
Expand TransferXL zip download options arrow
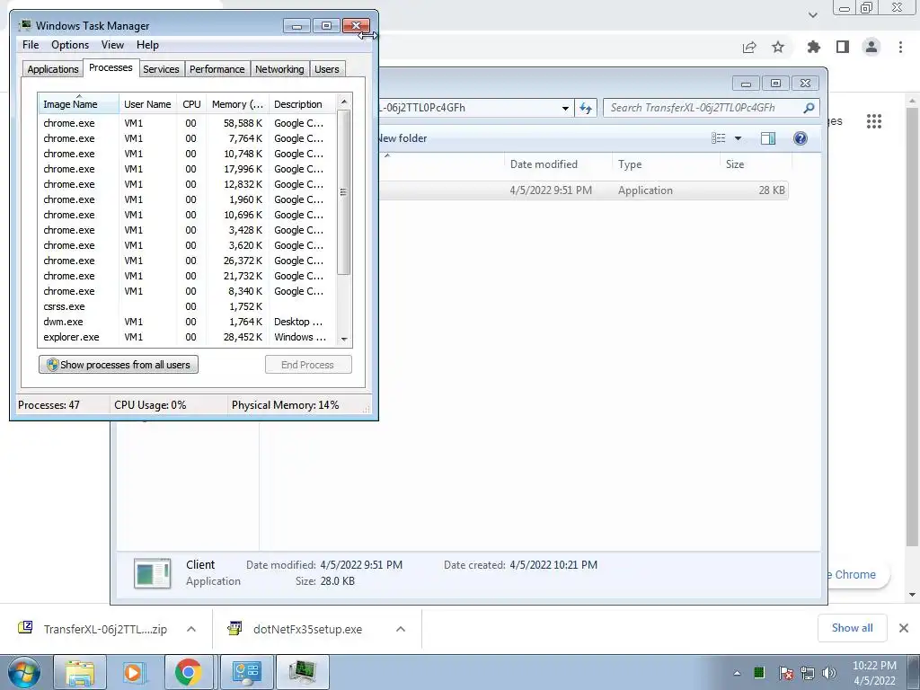pos(191,629)
